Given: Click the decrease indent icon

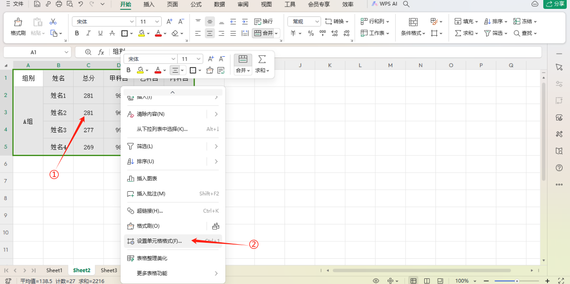Looking at the screenshot, I should click(x=233, y=22).
